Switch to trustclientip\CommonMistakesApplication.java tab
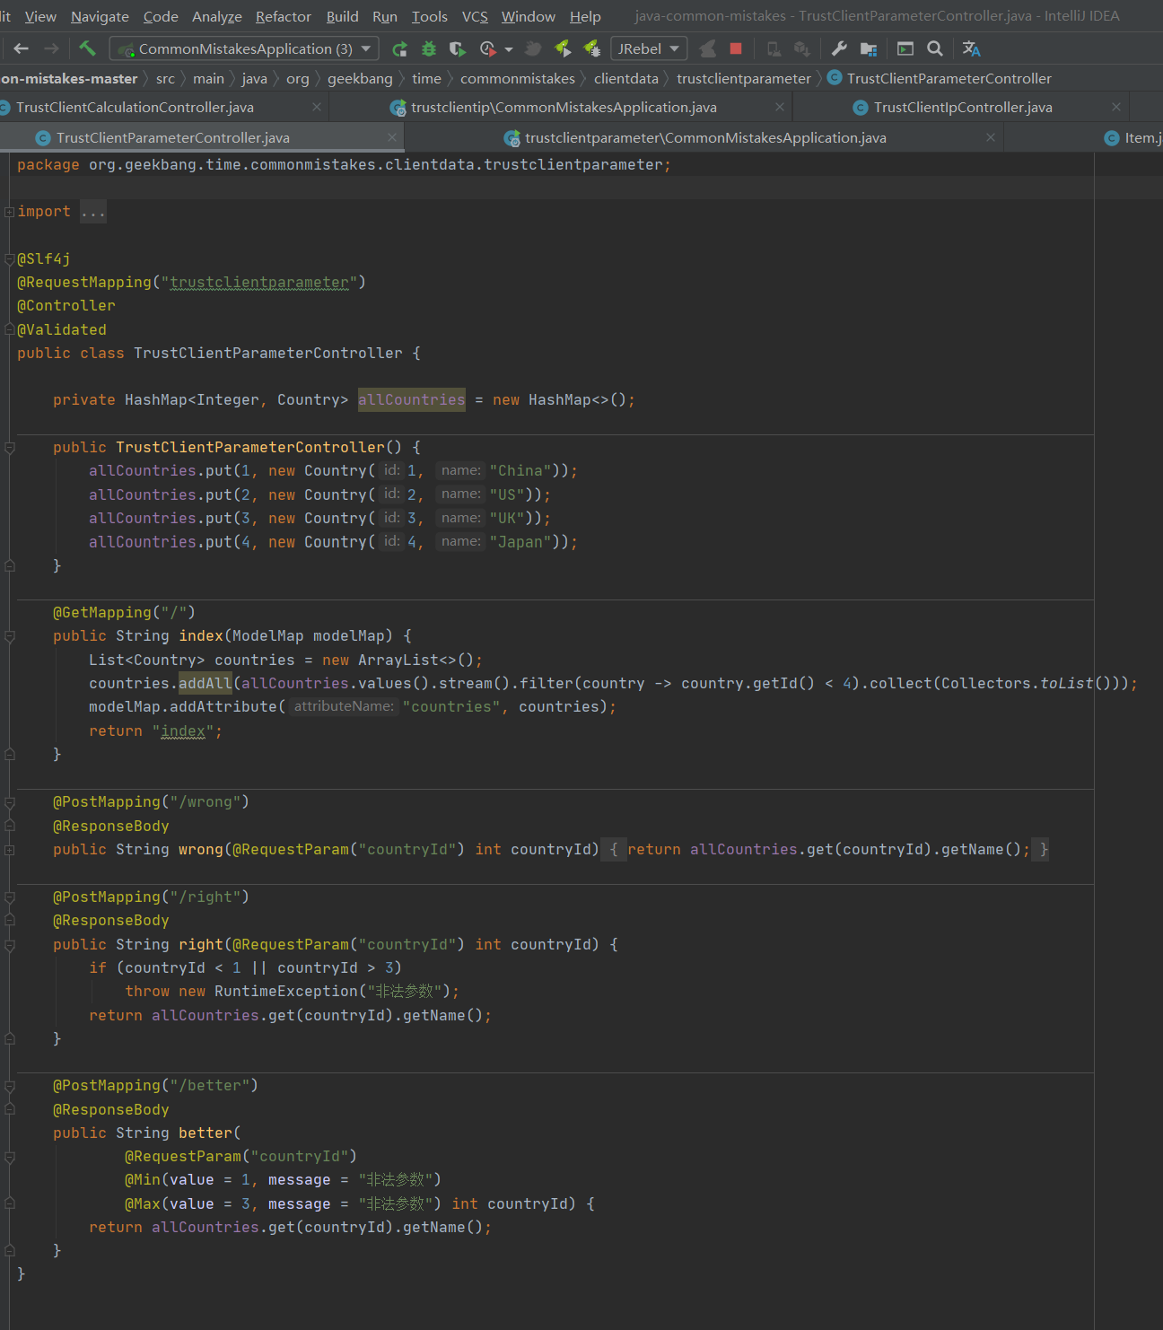This screenshot has height=1330, width=1163. pyautogui.click(x=564, y=107)
